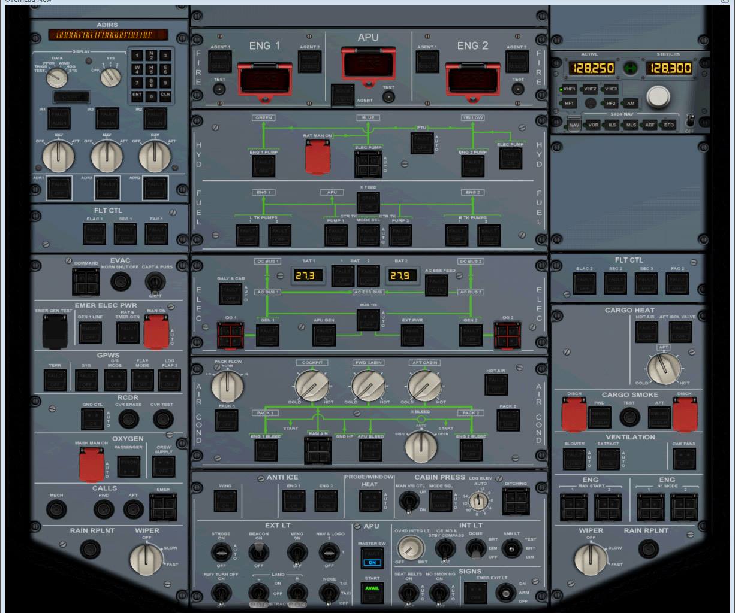This screenshot has width=735, height=613.
Task: Lift the red MAN ON emergency generator guard
Action: coord(156,332)
